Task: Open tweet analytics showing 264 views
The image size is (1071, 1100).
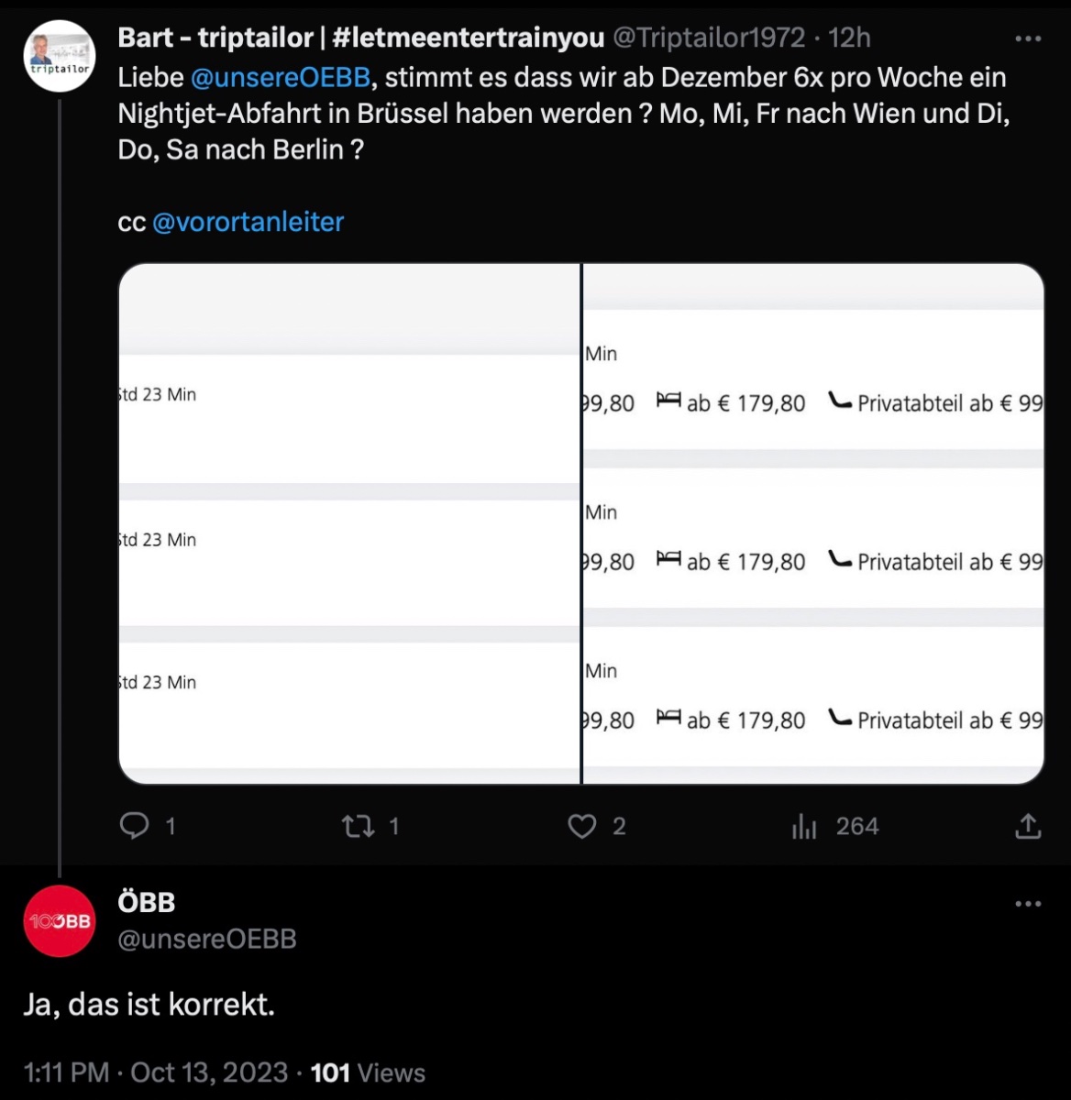Action: click(x=805, y=826)
